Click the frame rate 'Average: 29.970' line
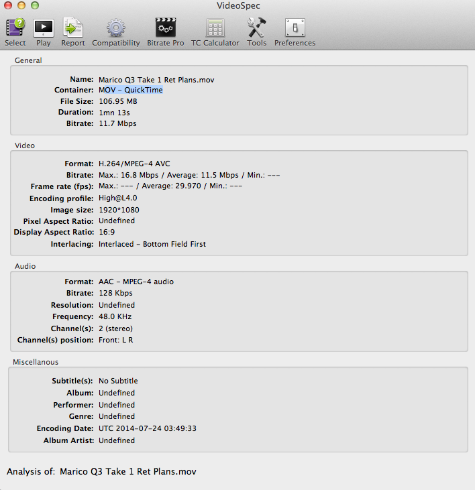Screen dimensions: 475x490 coord(170,186)
